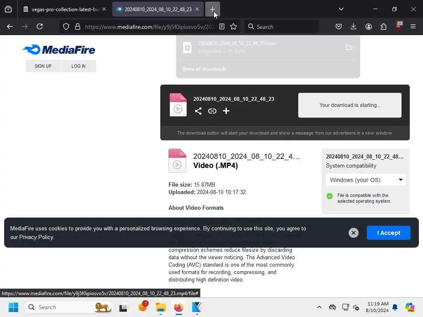Toggle reader view icon

[x=222, y=26]
